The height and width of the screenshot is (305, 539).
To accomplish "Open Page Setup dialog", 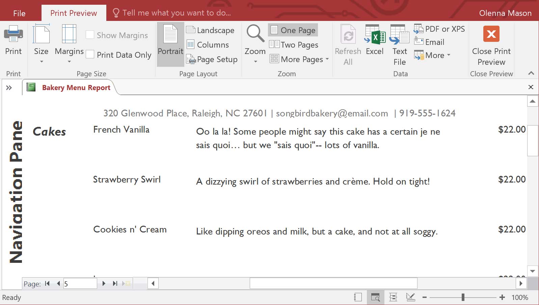I will point(212,59).
